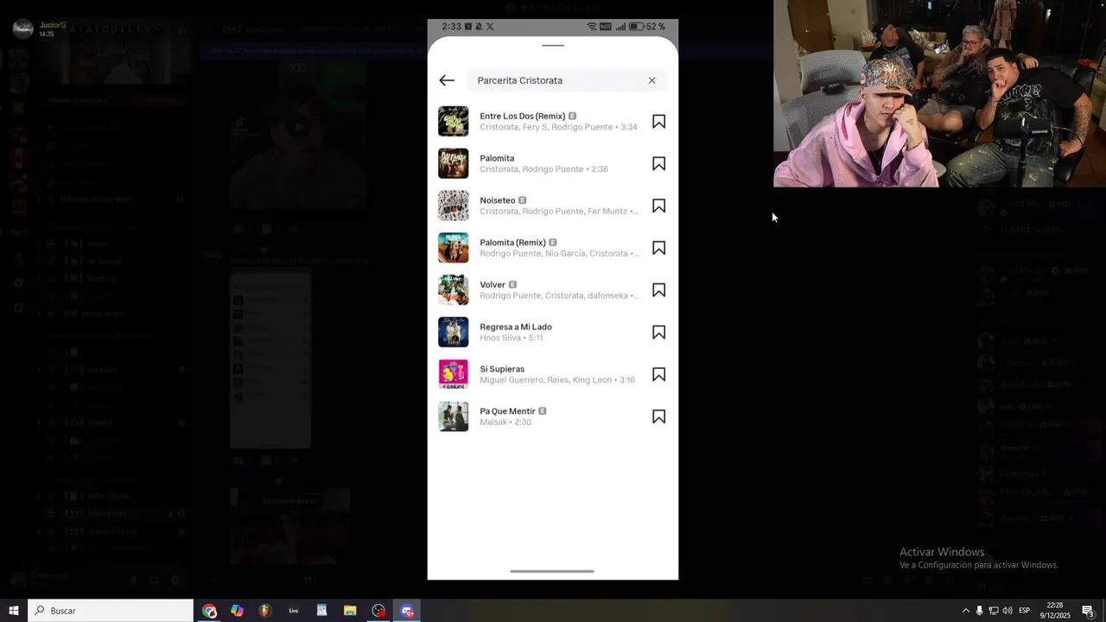This screenshot has width=1106, height=622.
Task: Open the pink Si Supieras cover thumbnail
Action: (x=454, y=374)
